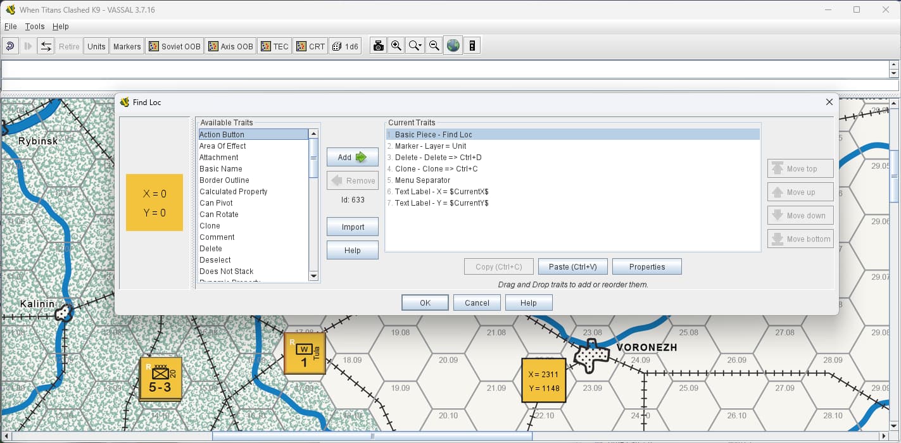This screenshot has height=443, width=901.
Task: Select Can Rotate trait
Action: point(253,215)
